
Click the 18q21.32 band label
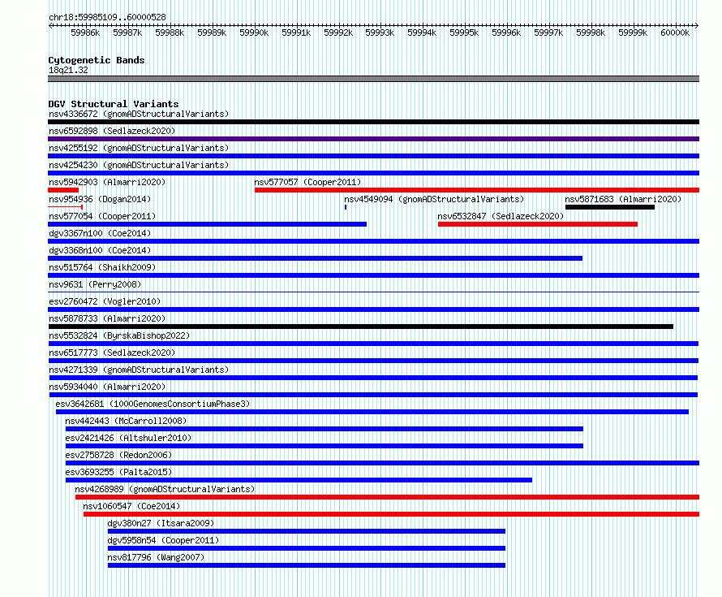point(68,70)
